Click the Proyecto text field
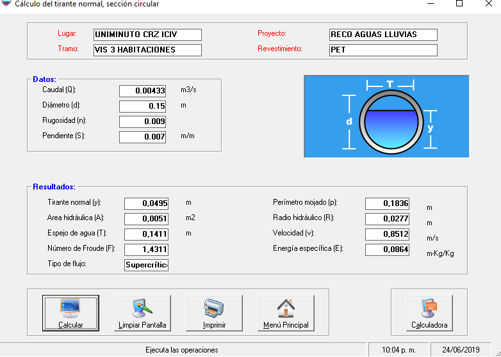The height and width of the screenshot is (357, 501). pos(383,35)
